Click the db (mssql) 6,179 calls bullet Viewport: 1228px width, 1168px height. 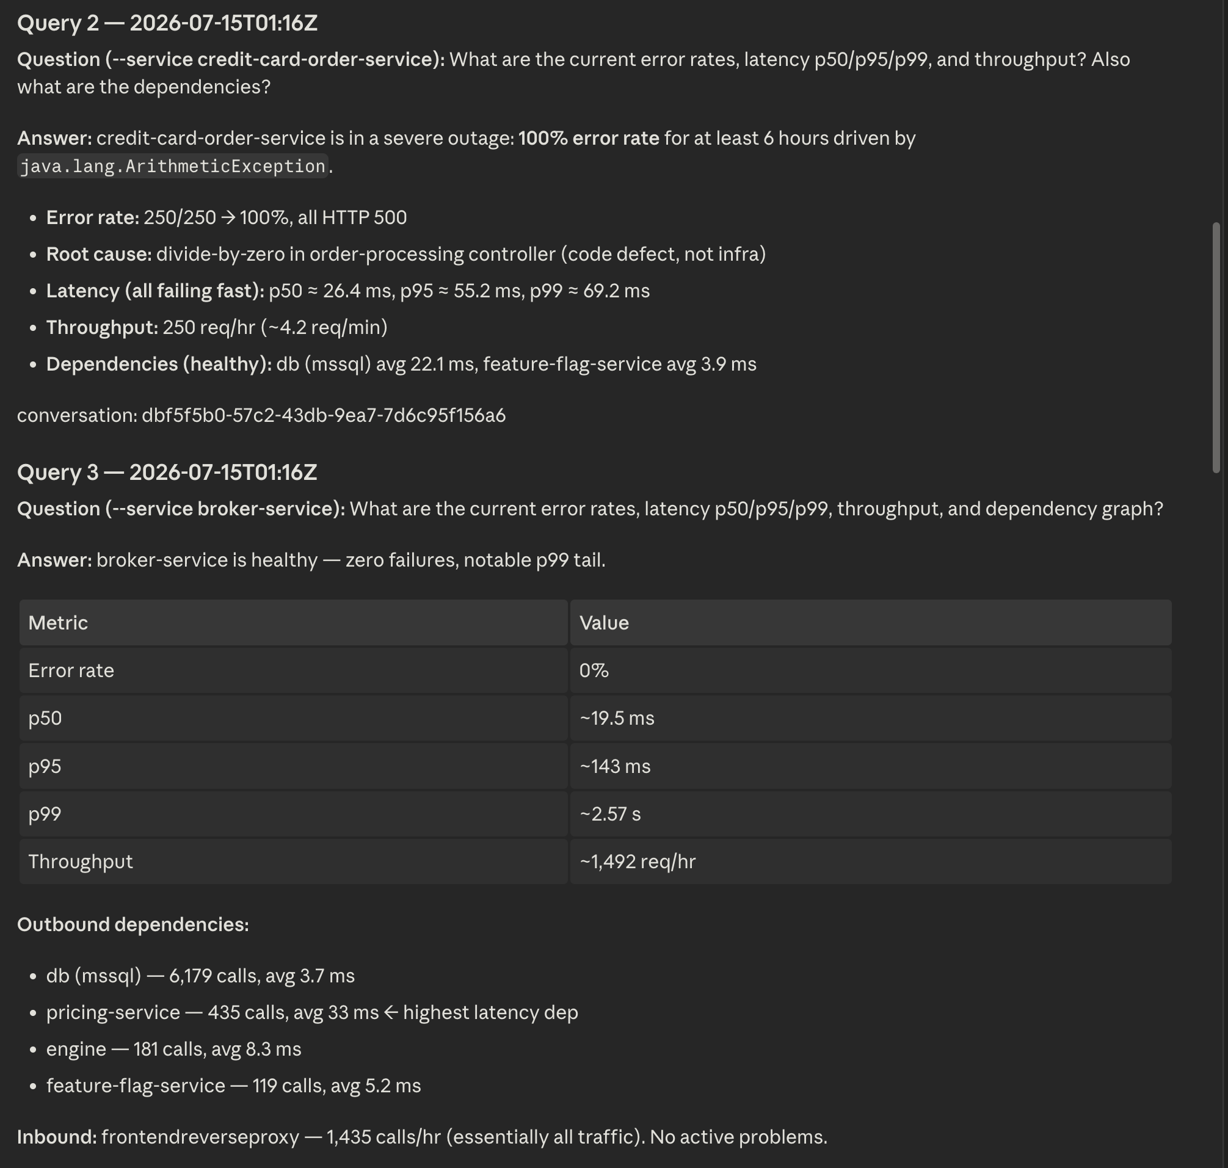(200, 976)
